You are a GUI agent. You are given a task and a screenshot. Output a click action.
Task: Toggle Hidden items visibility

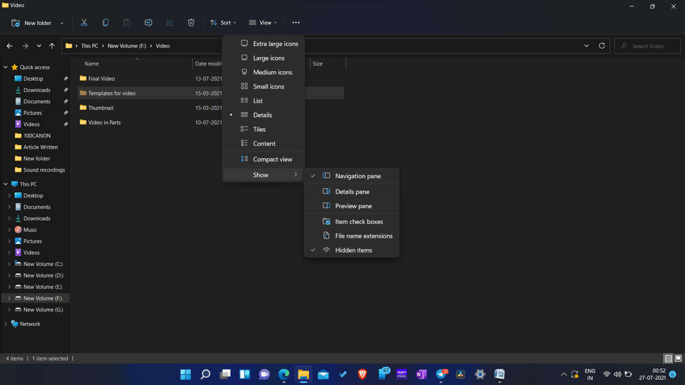pos(353,250)
